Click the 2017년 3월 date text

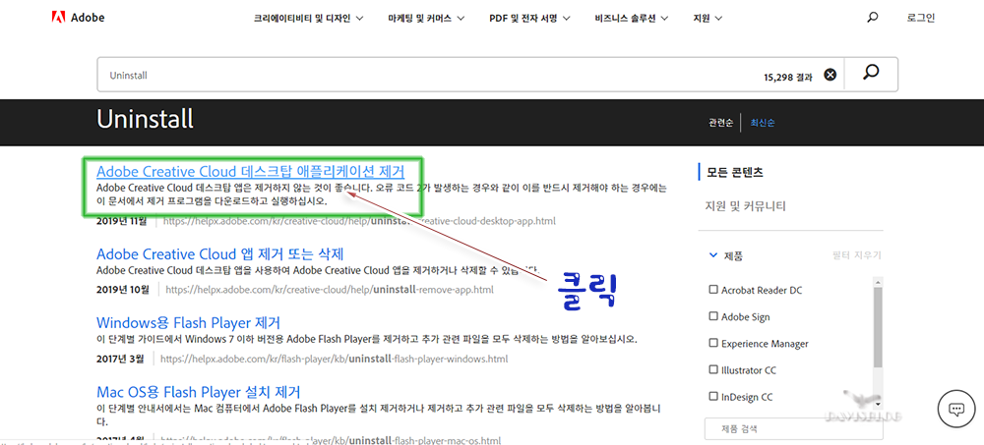[120, 360]
